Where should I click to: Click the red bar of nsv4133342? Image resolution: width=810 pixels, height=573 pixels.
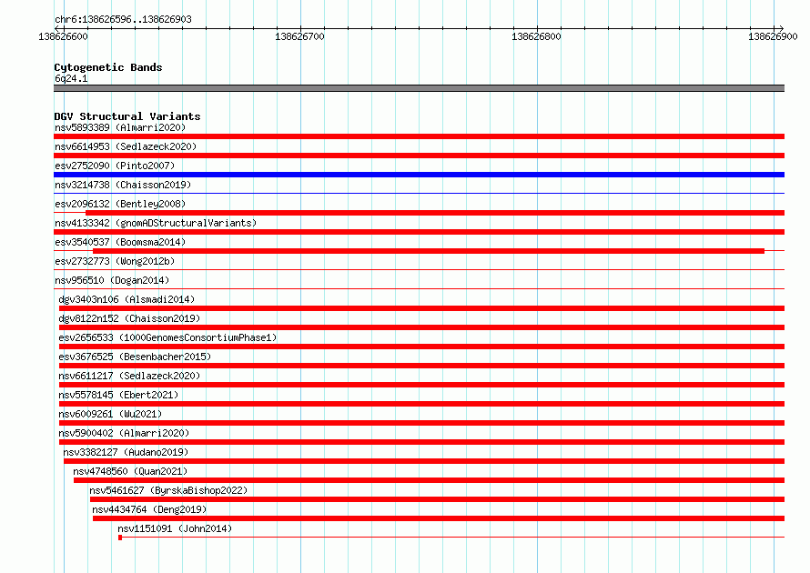[419, 232]
